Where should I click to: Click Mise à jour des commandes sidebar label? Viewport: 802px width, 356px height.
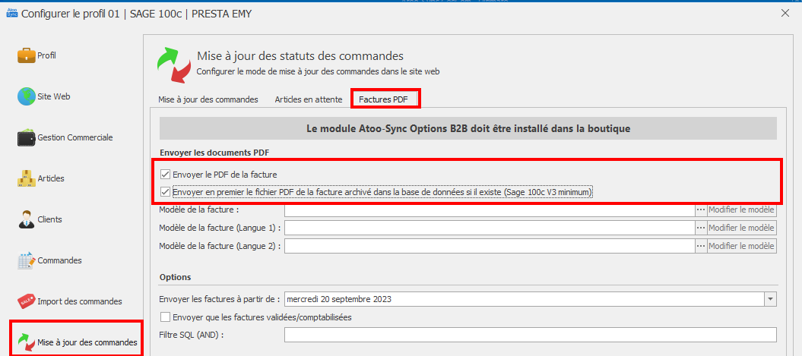click(x=87, y=342)
